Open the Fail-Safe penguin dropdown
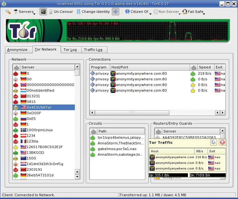The height and width of the screenshot is (199, 238). [194, 12]
